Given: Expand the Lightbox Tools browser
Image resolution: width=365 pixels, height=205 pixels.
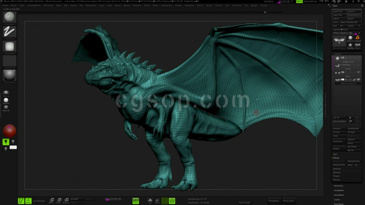Looking at the screenshot, I should pyautogui.click(x=340, y=29).
